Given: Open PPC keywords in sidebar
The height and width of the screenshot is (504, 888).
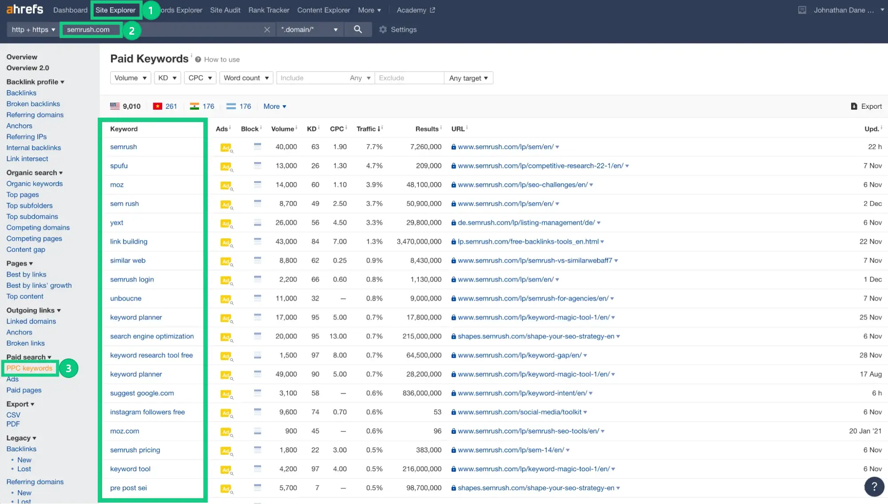Looking at the screenshot, I should (29, 369).
